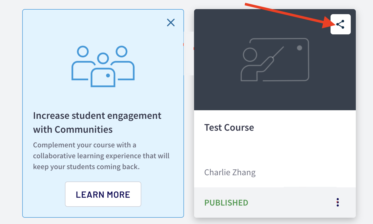Click the Increase student engagement heading
The width and height of the screenshot is (373, 224).
pyautogui.click(x=97, y=122)
